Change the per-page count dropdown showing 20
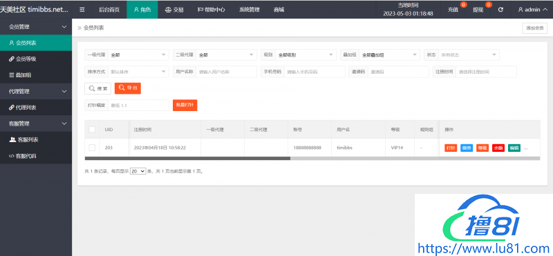 pos(138,171)
